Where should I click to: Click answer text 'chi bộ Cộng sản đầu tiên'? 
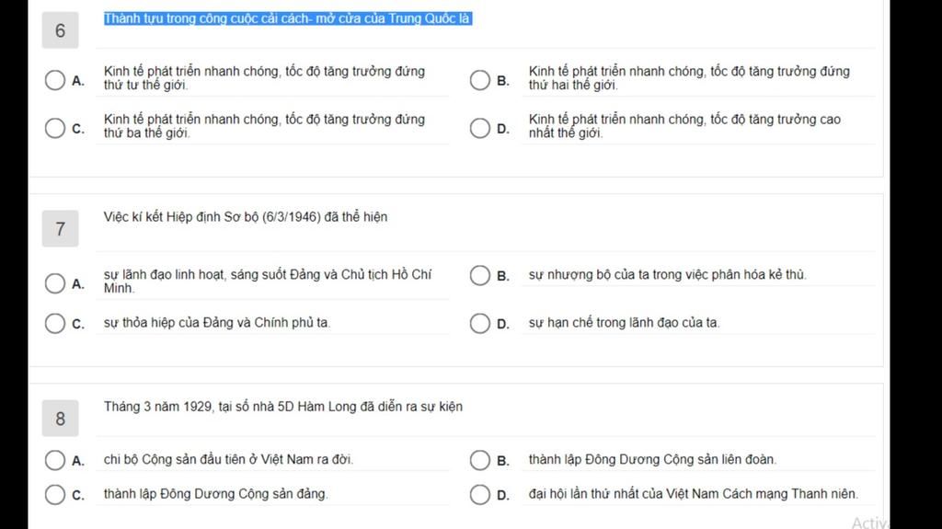(174, 459)
